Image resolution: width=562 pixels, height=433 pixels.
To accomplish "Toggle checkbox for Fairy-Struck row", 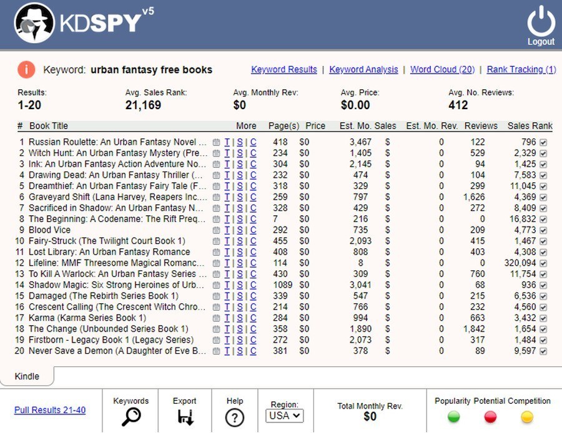I will coord(543,241).
